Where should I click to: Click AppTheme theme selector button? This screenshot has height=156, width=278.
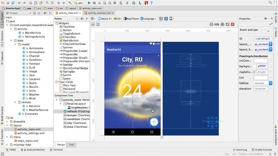(131, 19)
